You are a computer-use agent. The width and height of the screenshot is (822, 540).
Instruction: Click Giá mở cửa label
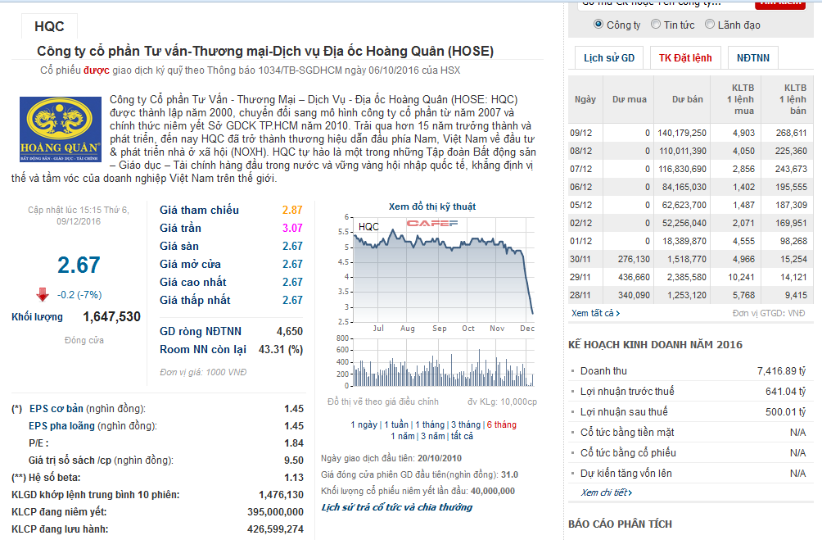click(190, 264)
